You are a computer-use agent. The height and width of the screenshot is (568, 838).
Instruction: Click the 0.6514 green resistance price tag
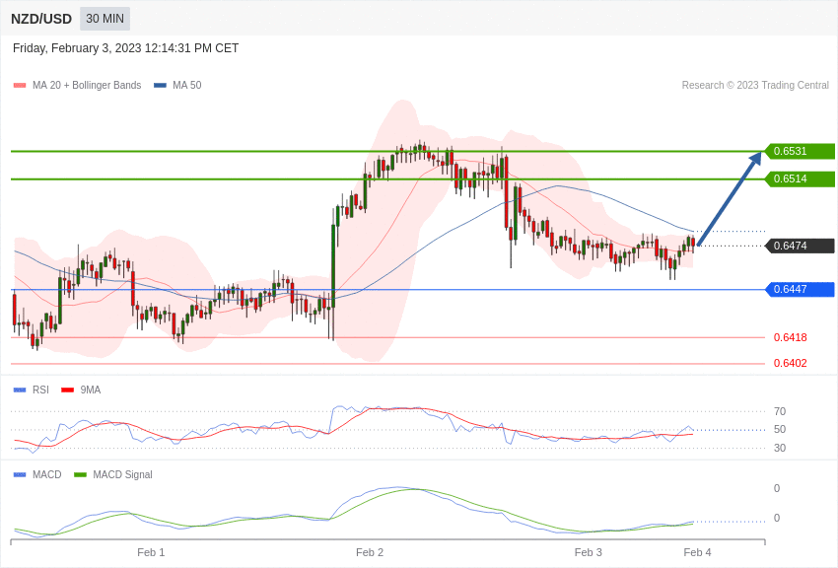(801, 179)
